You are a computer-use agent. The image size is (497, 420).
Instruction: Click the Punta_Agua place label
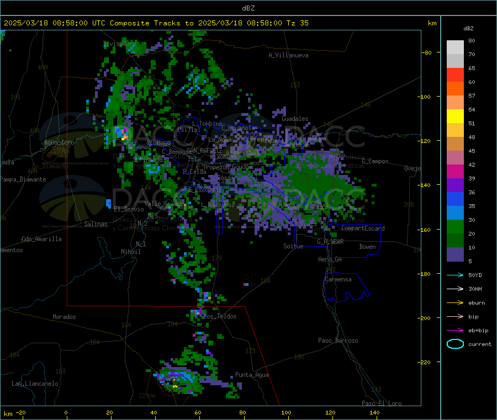[252, 375]
